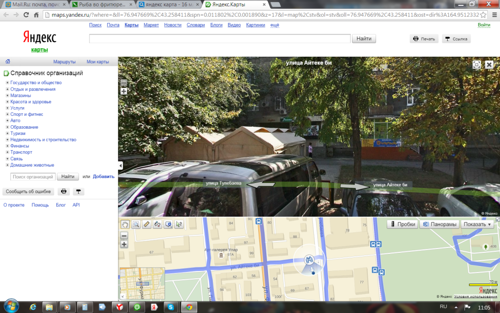Select the ruler distance measurement tool
Screen dimensions: 500x313
click(146, 224)
